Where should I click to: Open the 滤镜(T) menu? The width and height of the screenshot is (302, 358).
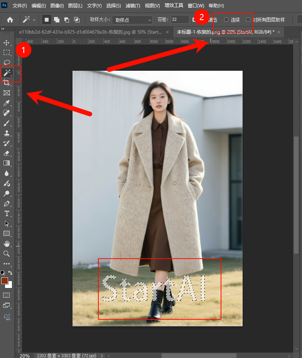tap(133, 6)
